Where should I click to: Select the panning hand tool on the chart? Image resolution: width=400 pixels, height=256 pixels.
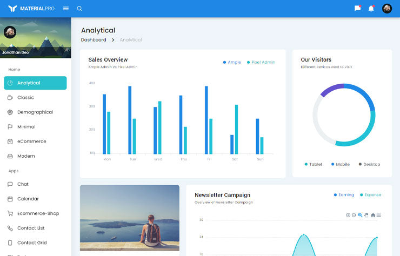366,215
